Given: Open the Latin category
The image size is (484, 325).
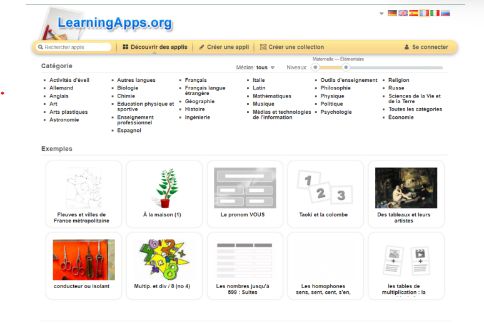Looking at the screenshot, I should point(259,88).
